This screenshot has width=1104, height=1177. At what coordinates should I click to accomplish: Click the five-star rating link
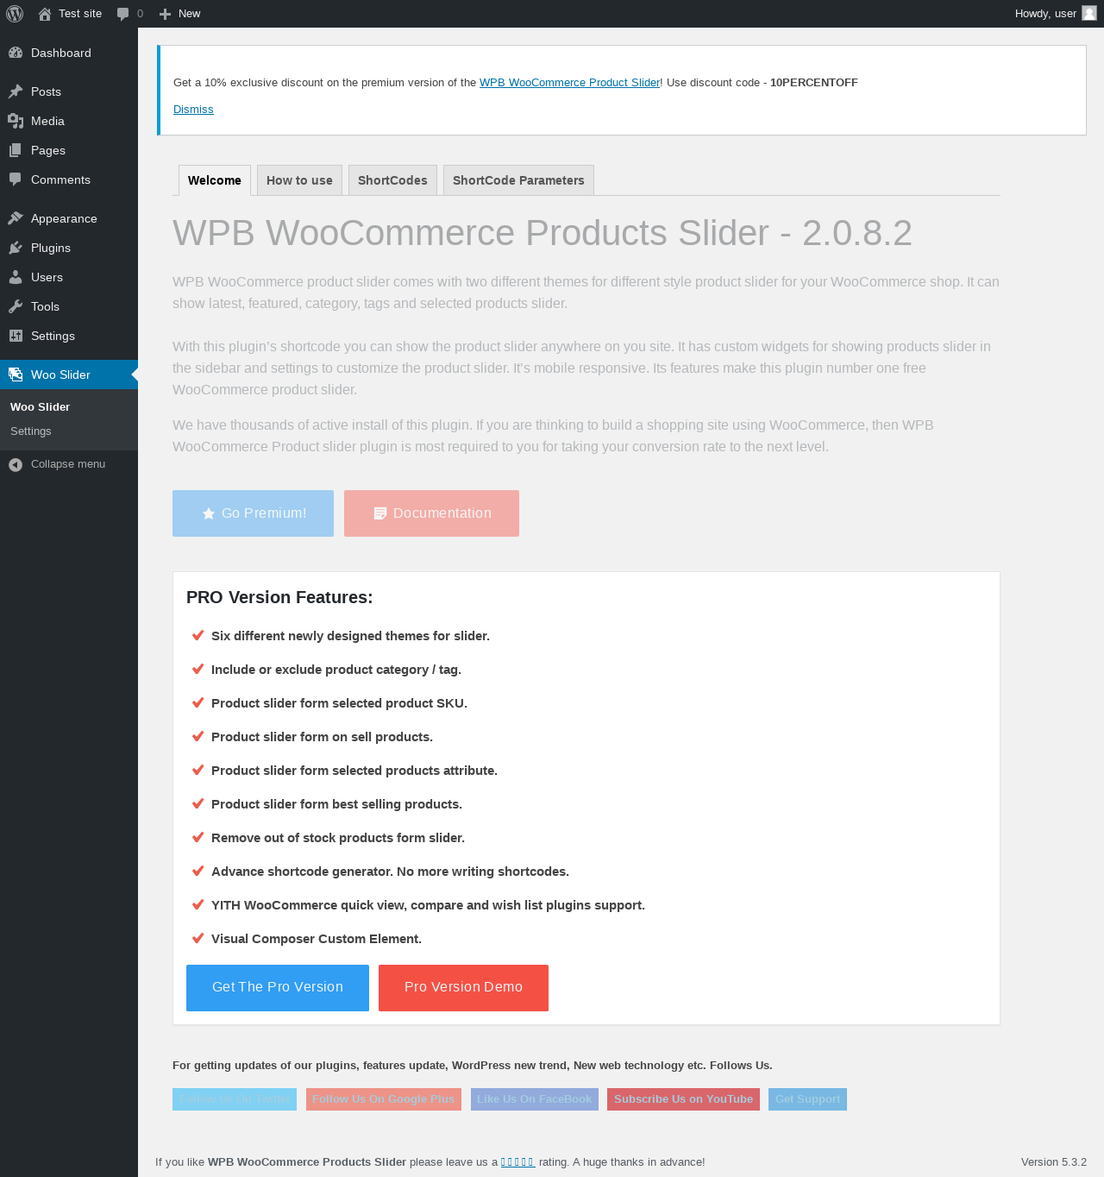click(518, 1162)
